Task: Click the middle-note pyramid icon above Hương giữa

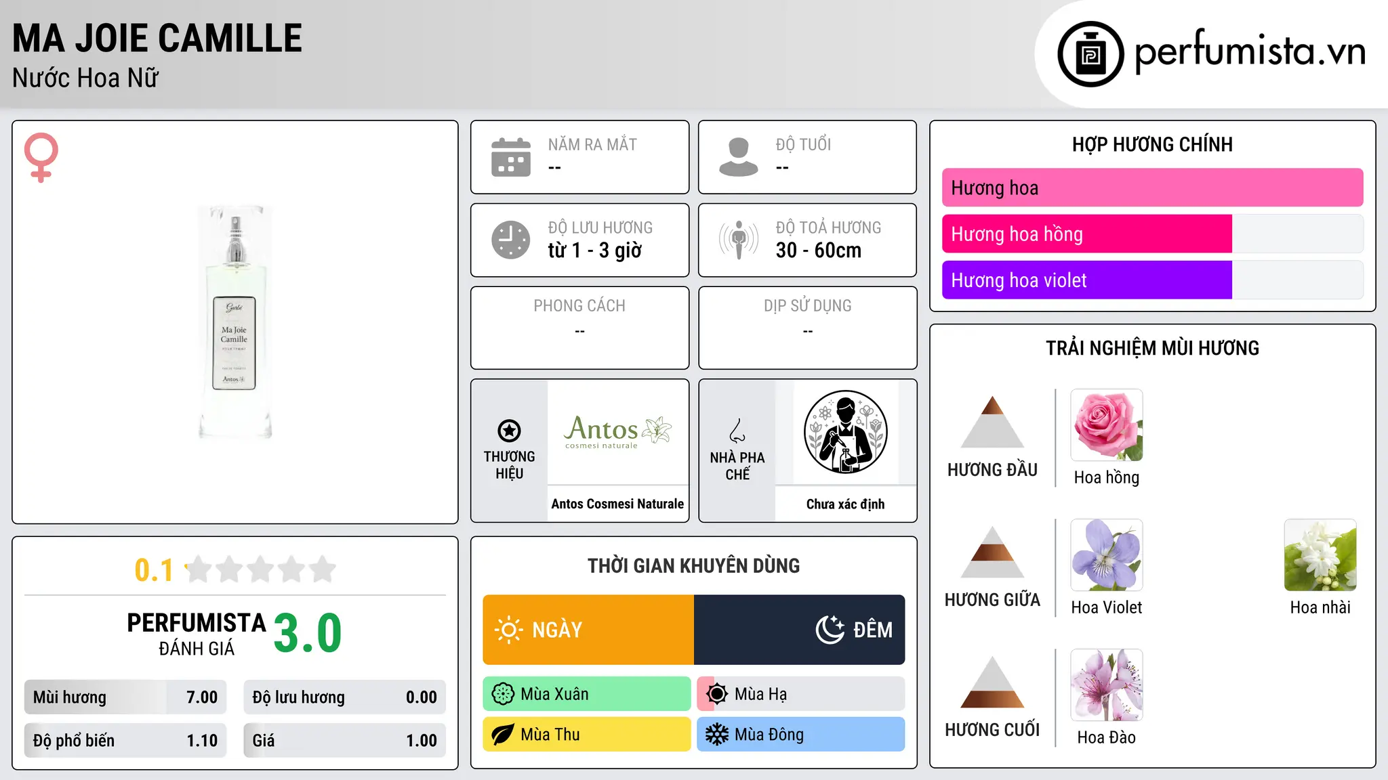Action: coord(992,552)
